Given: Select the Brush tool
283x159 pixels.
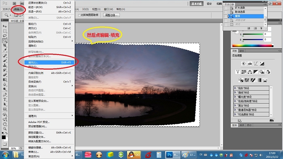Looking at the screenshot, I should click(4, 61).
